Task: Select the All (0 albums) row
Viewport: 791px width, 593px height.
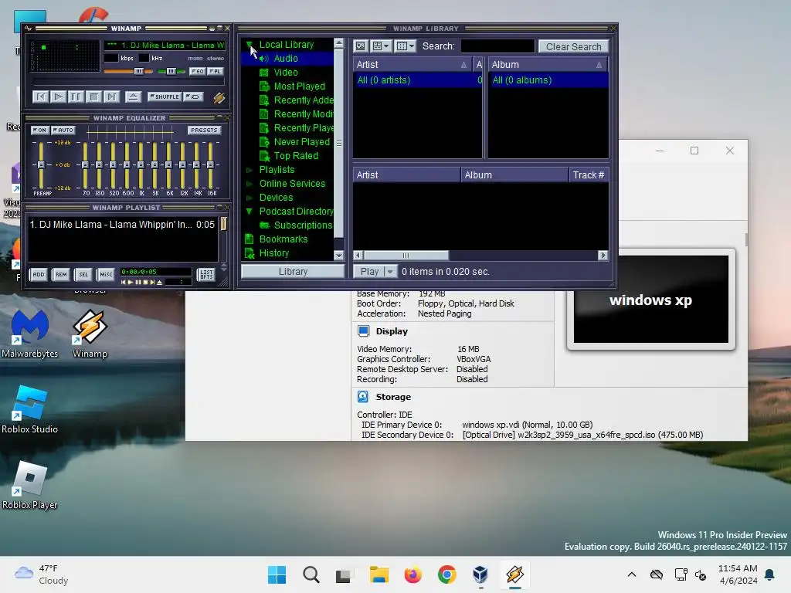Action: click(548, 80)
